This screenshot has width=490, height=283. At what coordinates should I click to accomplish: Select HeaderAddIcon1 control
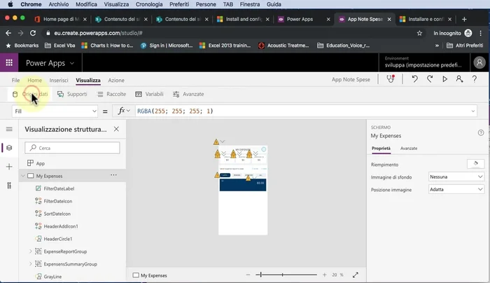(x=61, y=226)
